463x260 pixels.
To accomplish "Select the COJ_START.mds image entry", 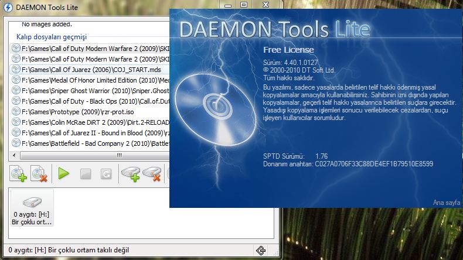I will [90, 70].
